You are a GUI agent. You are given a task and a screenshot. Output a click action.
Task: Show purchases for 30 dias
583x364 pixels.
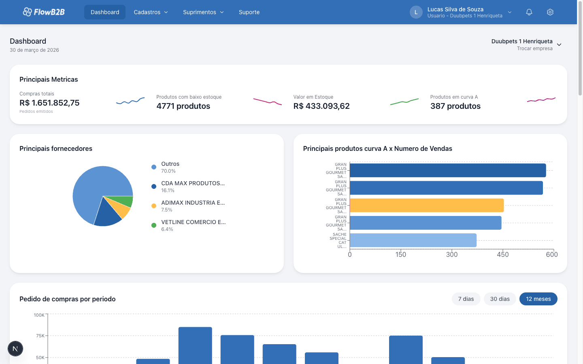pos(500,299)
